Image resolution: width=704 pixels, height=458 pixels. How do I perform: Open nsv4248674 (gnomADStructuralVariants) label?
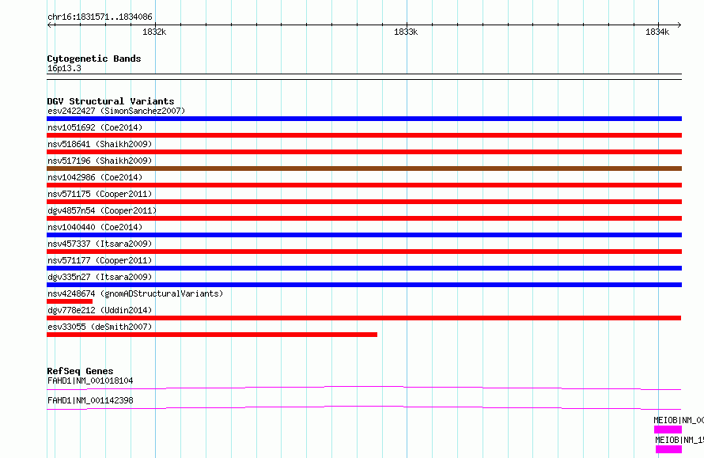click(135, 293)
